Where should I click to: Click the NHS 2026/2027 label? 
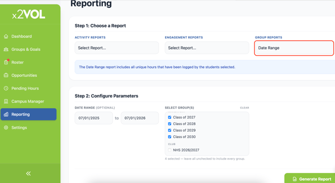tap(186, 150)
